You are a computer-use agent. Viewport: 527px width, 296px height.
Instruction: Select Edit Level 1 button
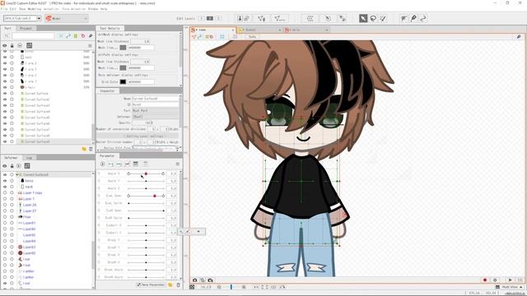201,18
